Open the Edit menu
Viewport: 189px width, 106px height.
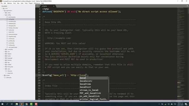coord(5,3)
